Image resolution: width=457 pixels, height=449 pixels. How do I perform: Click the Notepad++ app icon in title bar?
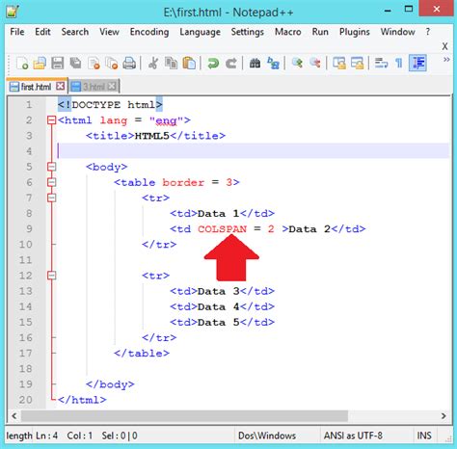(x=13, y=12)
